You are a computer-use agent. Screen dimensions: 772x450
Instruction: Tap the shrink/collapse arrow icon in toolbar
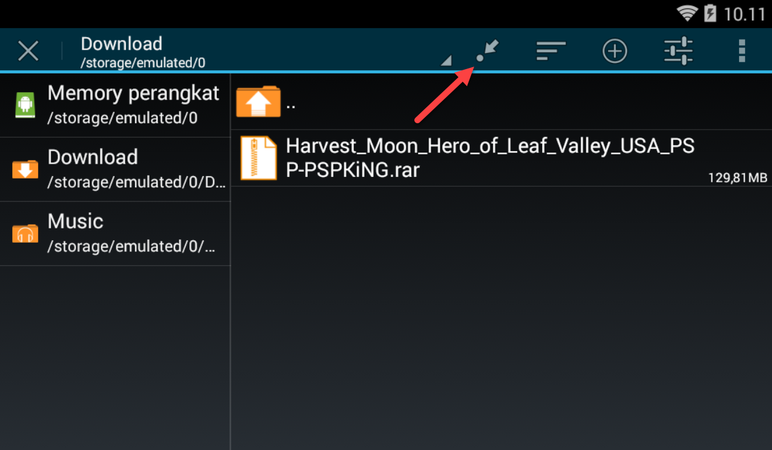tap(488, 50)
